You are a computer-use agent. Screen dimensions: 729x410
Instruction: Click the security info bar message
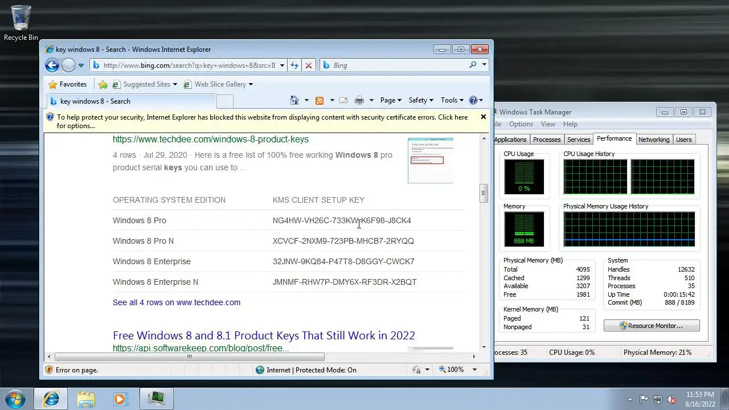click(x=262, y=121)
